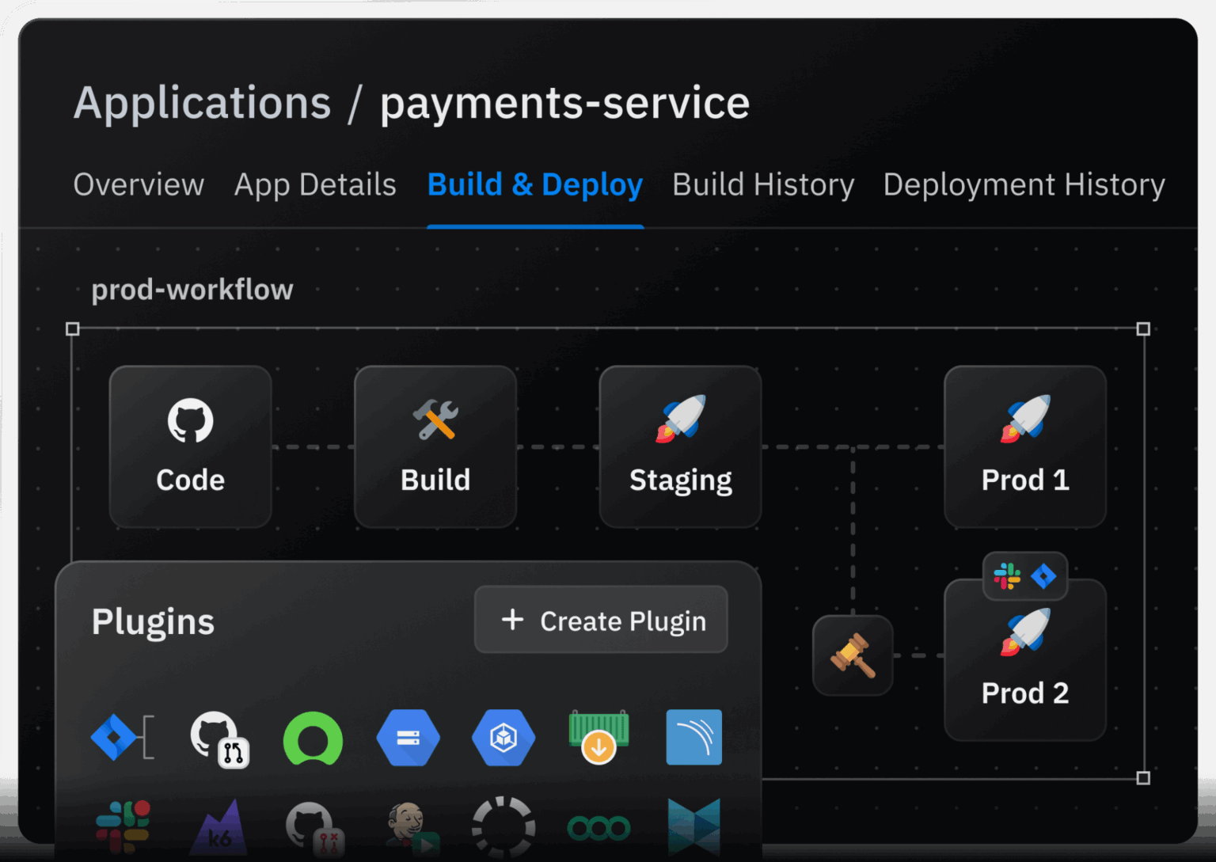Pick the green ring plugin icon

pyautogui.click(x=313, y=739)
